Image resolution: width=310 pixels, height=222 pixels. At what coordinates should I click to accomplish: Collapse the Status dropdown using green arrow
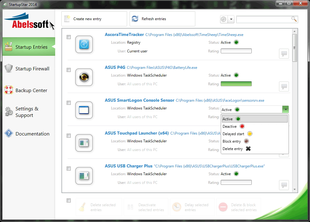[x=285, y=109]
